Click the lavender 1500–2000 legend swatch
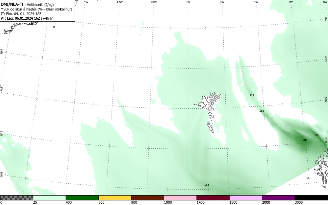328x205 pixels. tap(246, 198)
